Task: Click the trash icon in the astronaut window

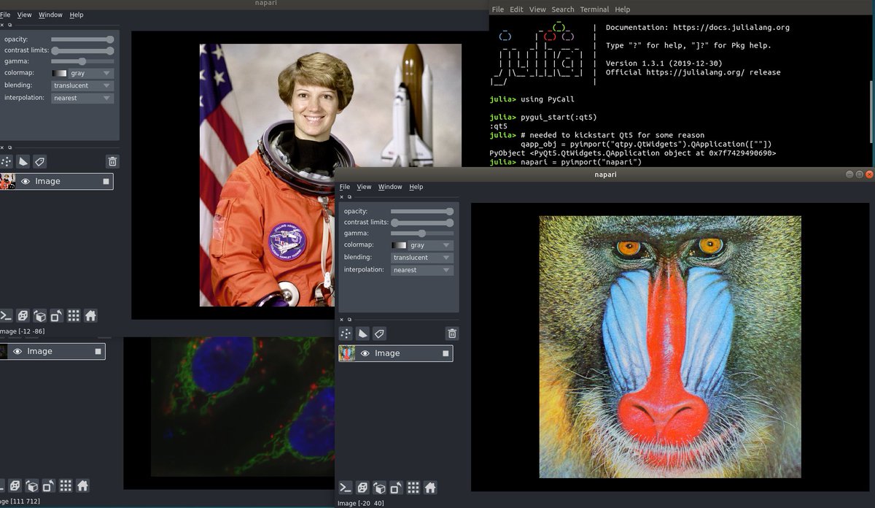Action: pyautogui.click(x=112, y=161)
